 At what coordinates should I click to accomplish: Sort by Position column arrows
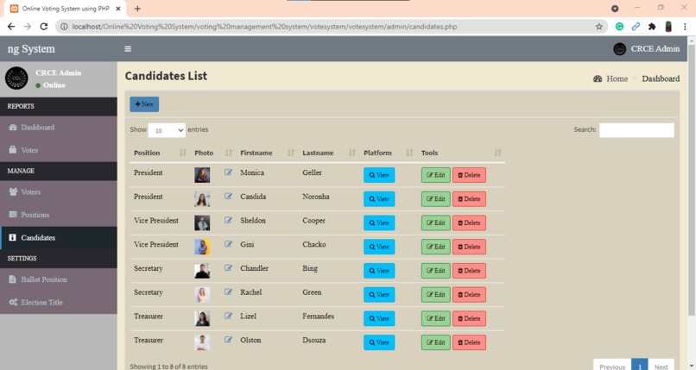[x=182, y=153]
